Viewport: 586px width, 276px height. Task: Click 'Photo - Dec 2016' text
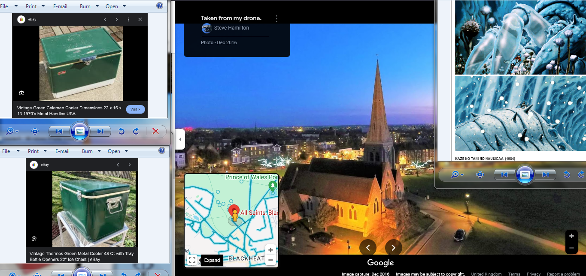[x=219, y=43]
